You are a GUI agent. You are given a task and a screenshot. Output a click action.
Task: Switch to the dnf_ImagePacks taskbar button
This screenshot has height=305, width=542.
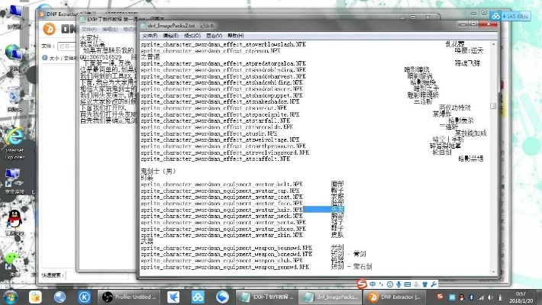click(x=331, y=295)
